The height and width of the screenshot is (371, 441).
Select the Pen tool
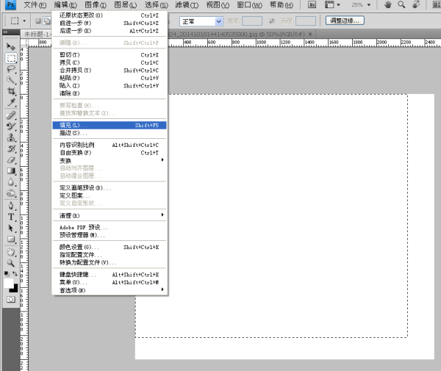[x=11, y=206]
